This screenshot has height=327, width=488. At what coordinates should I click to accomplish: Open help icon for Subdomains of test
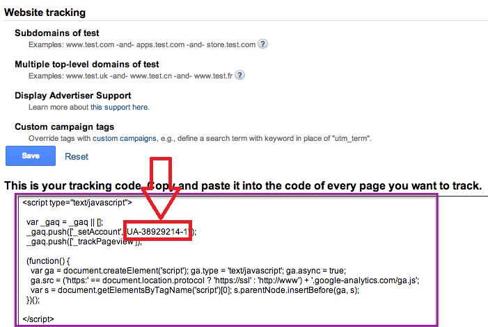(x=263, y=44)
